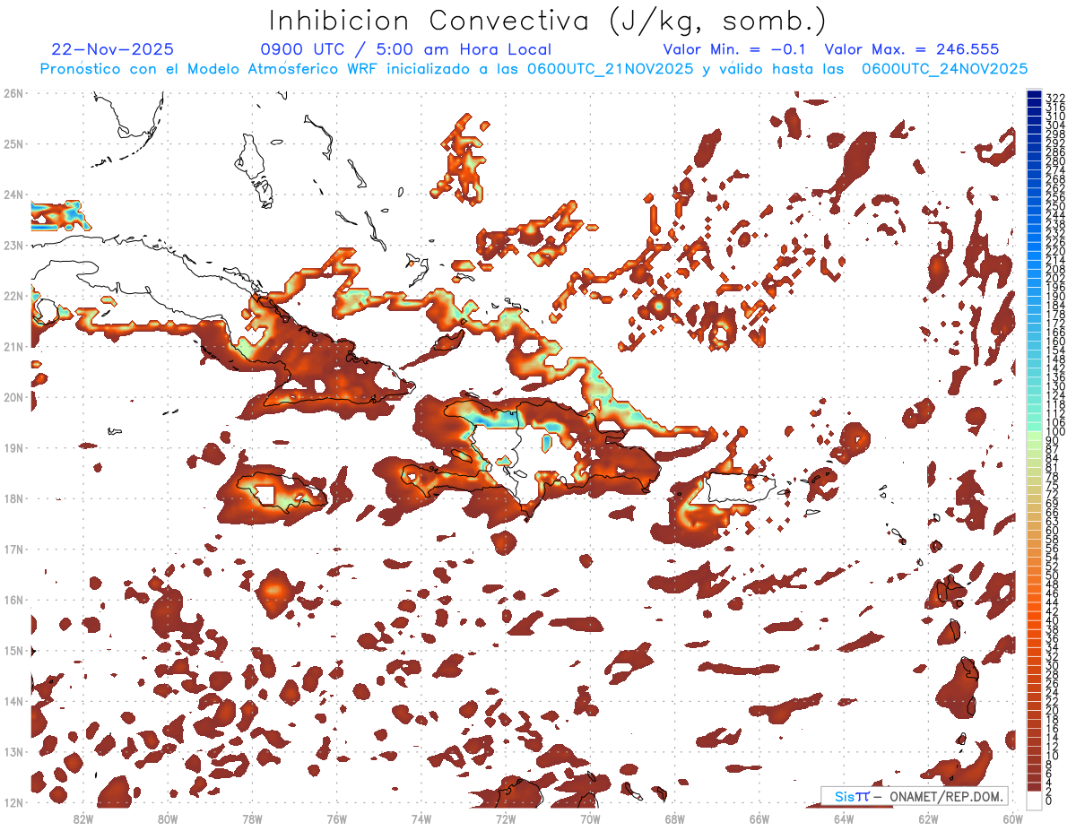Viewport: 1076px width, 831px height.
Task: Click the title "Inhibicion Convectiva (J/kg, somb.)"
Action: pos(547,22)
